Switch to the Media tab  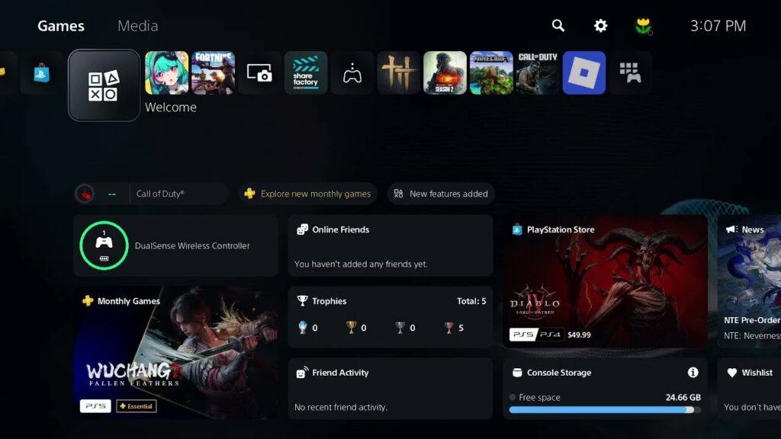tap(138, 26)
